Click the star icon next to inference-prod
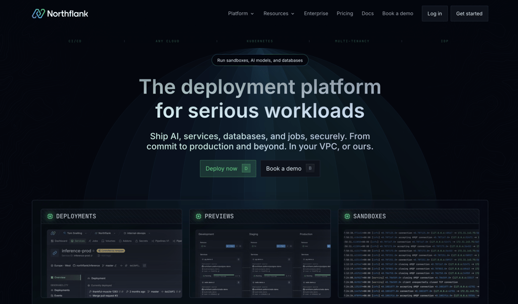 [94, 251]
